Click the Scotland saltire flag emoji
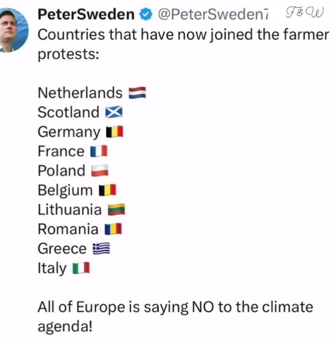336x338 pixels. click(114, 113)
